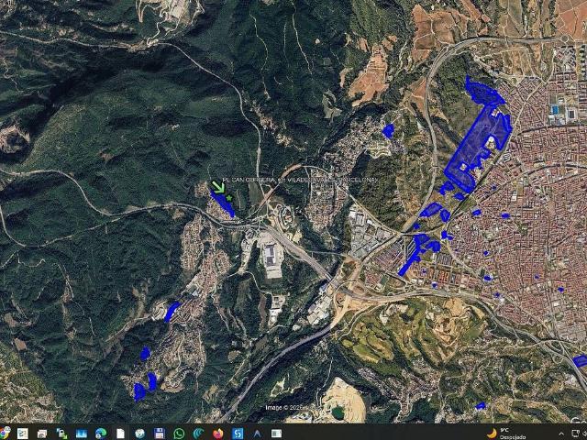Image resolution: width=587 pixels, height=440 pixels.
Task: Open Firefox from the taskbar
Action: 218,434
